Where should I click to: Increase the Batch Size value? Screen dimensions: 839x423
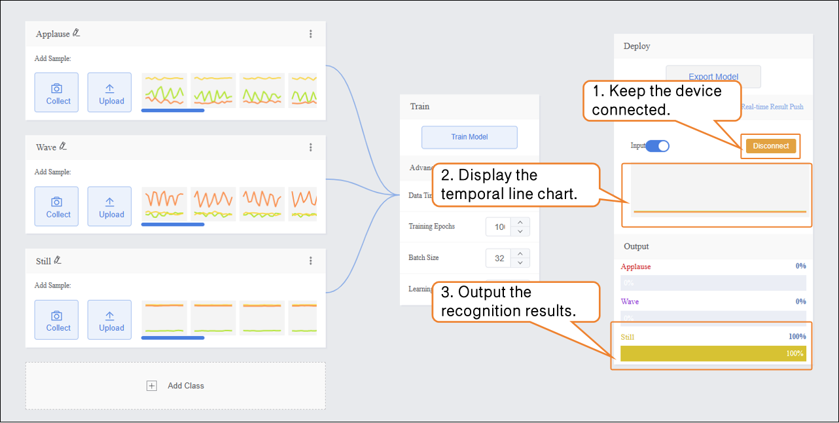coord(520,253)
